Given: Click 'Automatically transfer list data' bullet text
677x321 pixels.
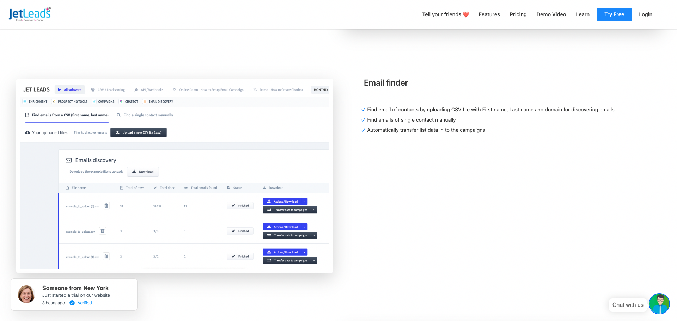Looking at the screenshot, I should [x=426, y=130].
